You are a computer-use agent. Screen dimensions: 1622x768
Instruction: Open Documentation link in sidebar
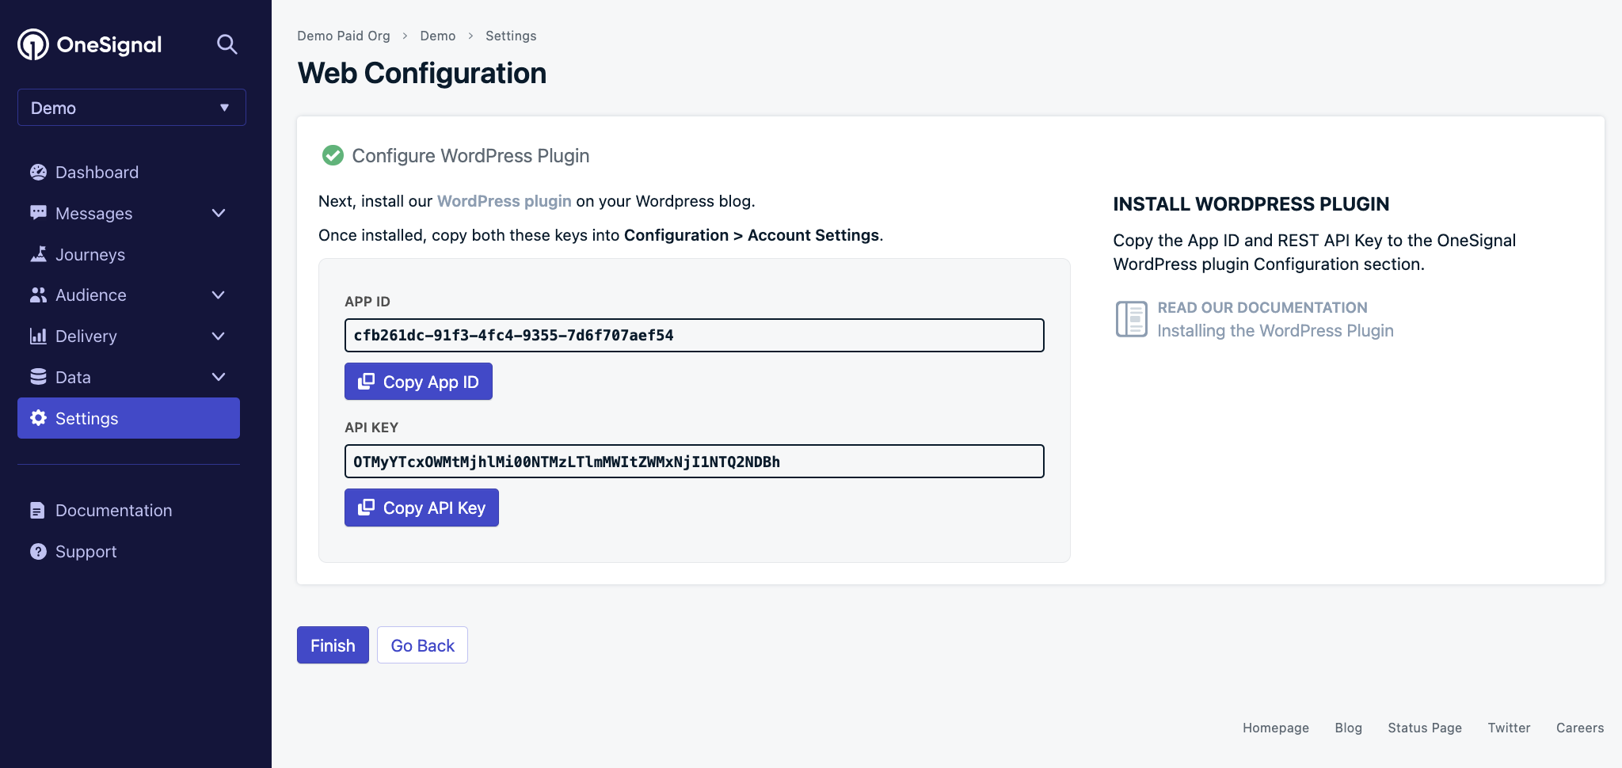click(x=113, y=511)
